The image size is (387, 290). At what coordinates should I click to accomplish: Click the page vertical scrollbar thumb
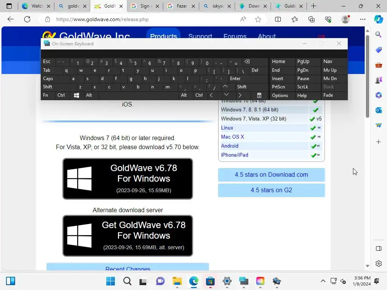pyautogui.click(x=367, y=76)
